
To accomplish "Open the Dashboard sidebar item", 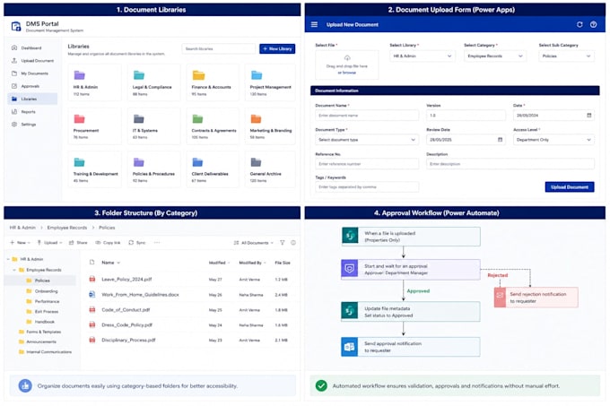I will (32, 48).
